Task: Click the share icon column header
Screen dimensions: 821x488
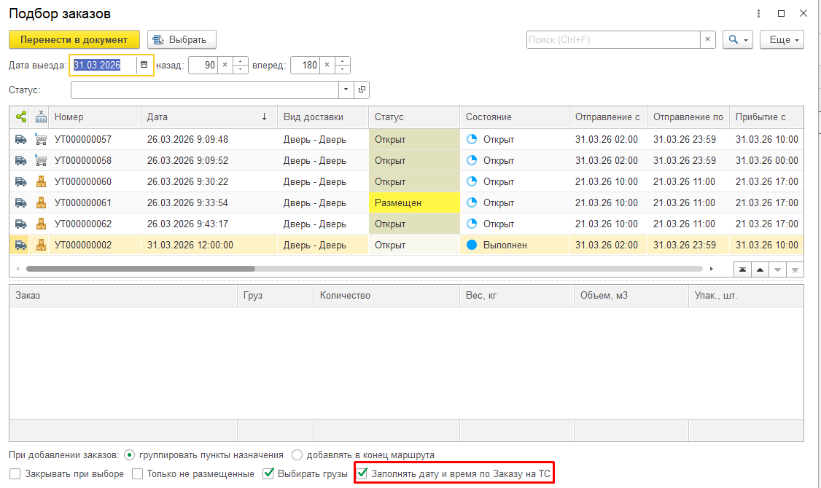Action: coord(21,117)
